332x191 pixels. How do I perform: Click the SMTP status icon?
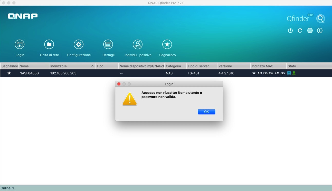289,73
